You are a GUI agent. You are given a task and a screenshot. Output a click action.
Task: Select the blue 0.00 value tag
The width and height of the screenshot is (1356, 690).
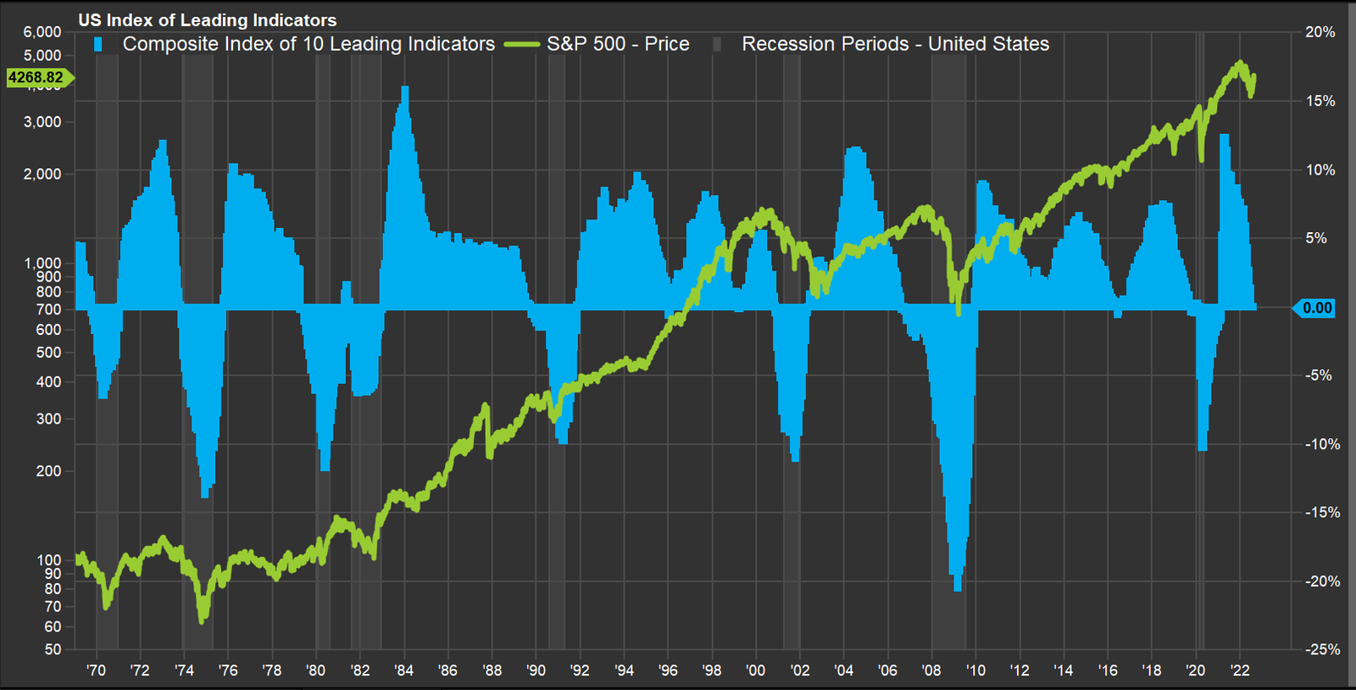(1316, 309)
